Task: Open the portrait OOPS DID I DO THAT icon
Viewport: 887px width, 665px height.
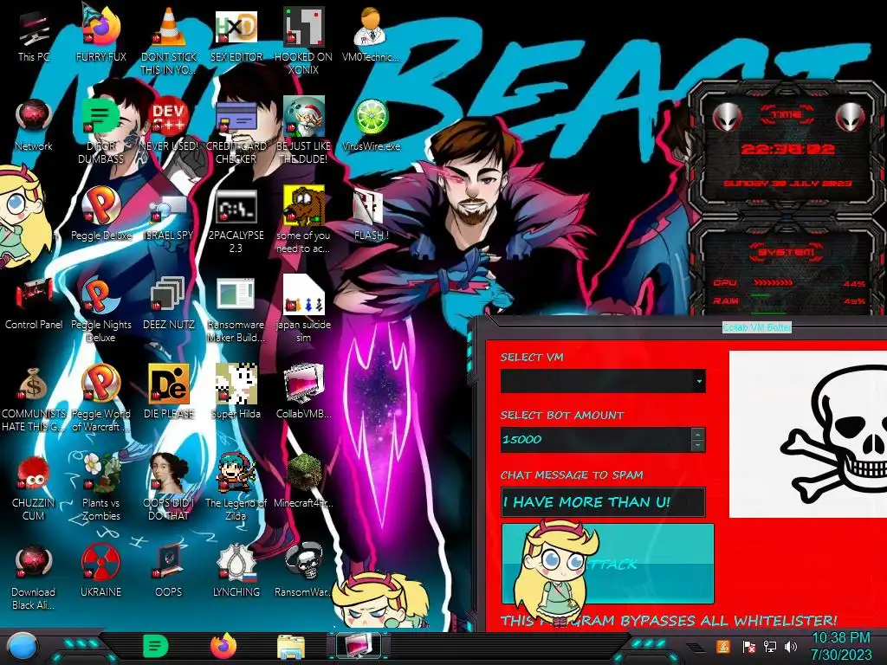Action: (x=169, y=487)
